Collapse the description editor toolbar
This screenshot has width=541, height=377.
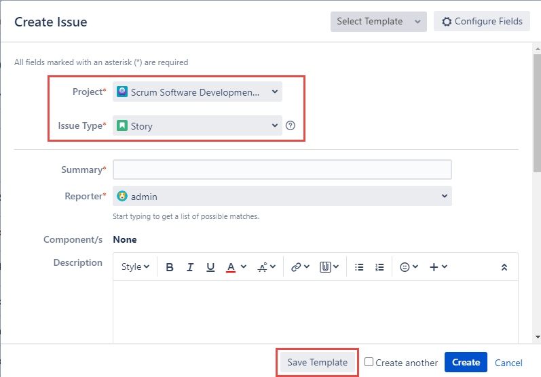click(504, 267)
